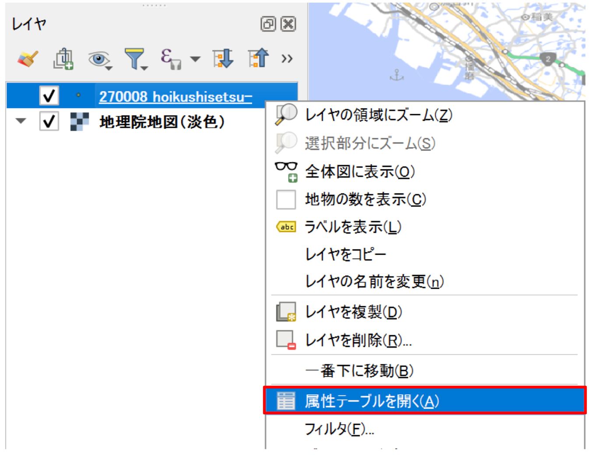Screen dimensions: 592x455
Task: Choose 地物の数を表示(C) menu entry text
Action: [366, 199]
